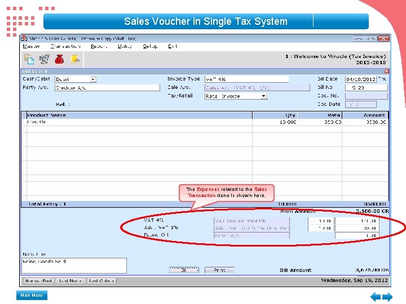Click the Exit menu item
Image resolution: width=406 pixels, height=304 pixels.
(x=173, y=46)
